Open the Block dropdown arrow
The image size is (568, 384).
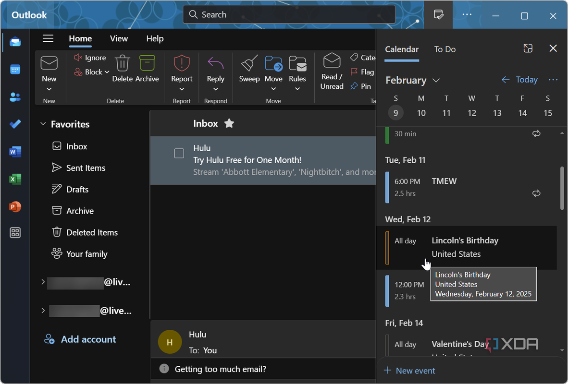[107, 72]
